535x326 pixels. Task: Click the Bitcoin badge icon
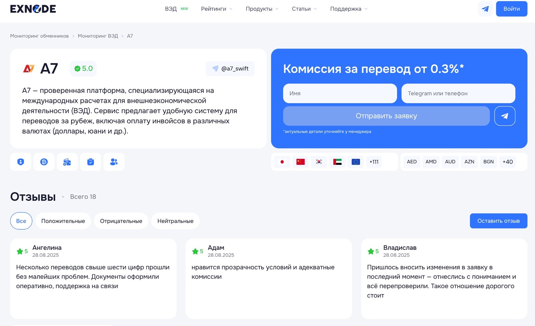click(x=44, y=162)
